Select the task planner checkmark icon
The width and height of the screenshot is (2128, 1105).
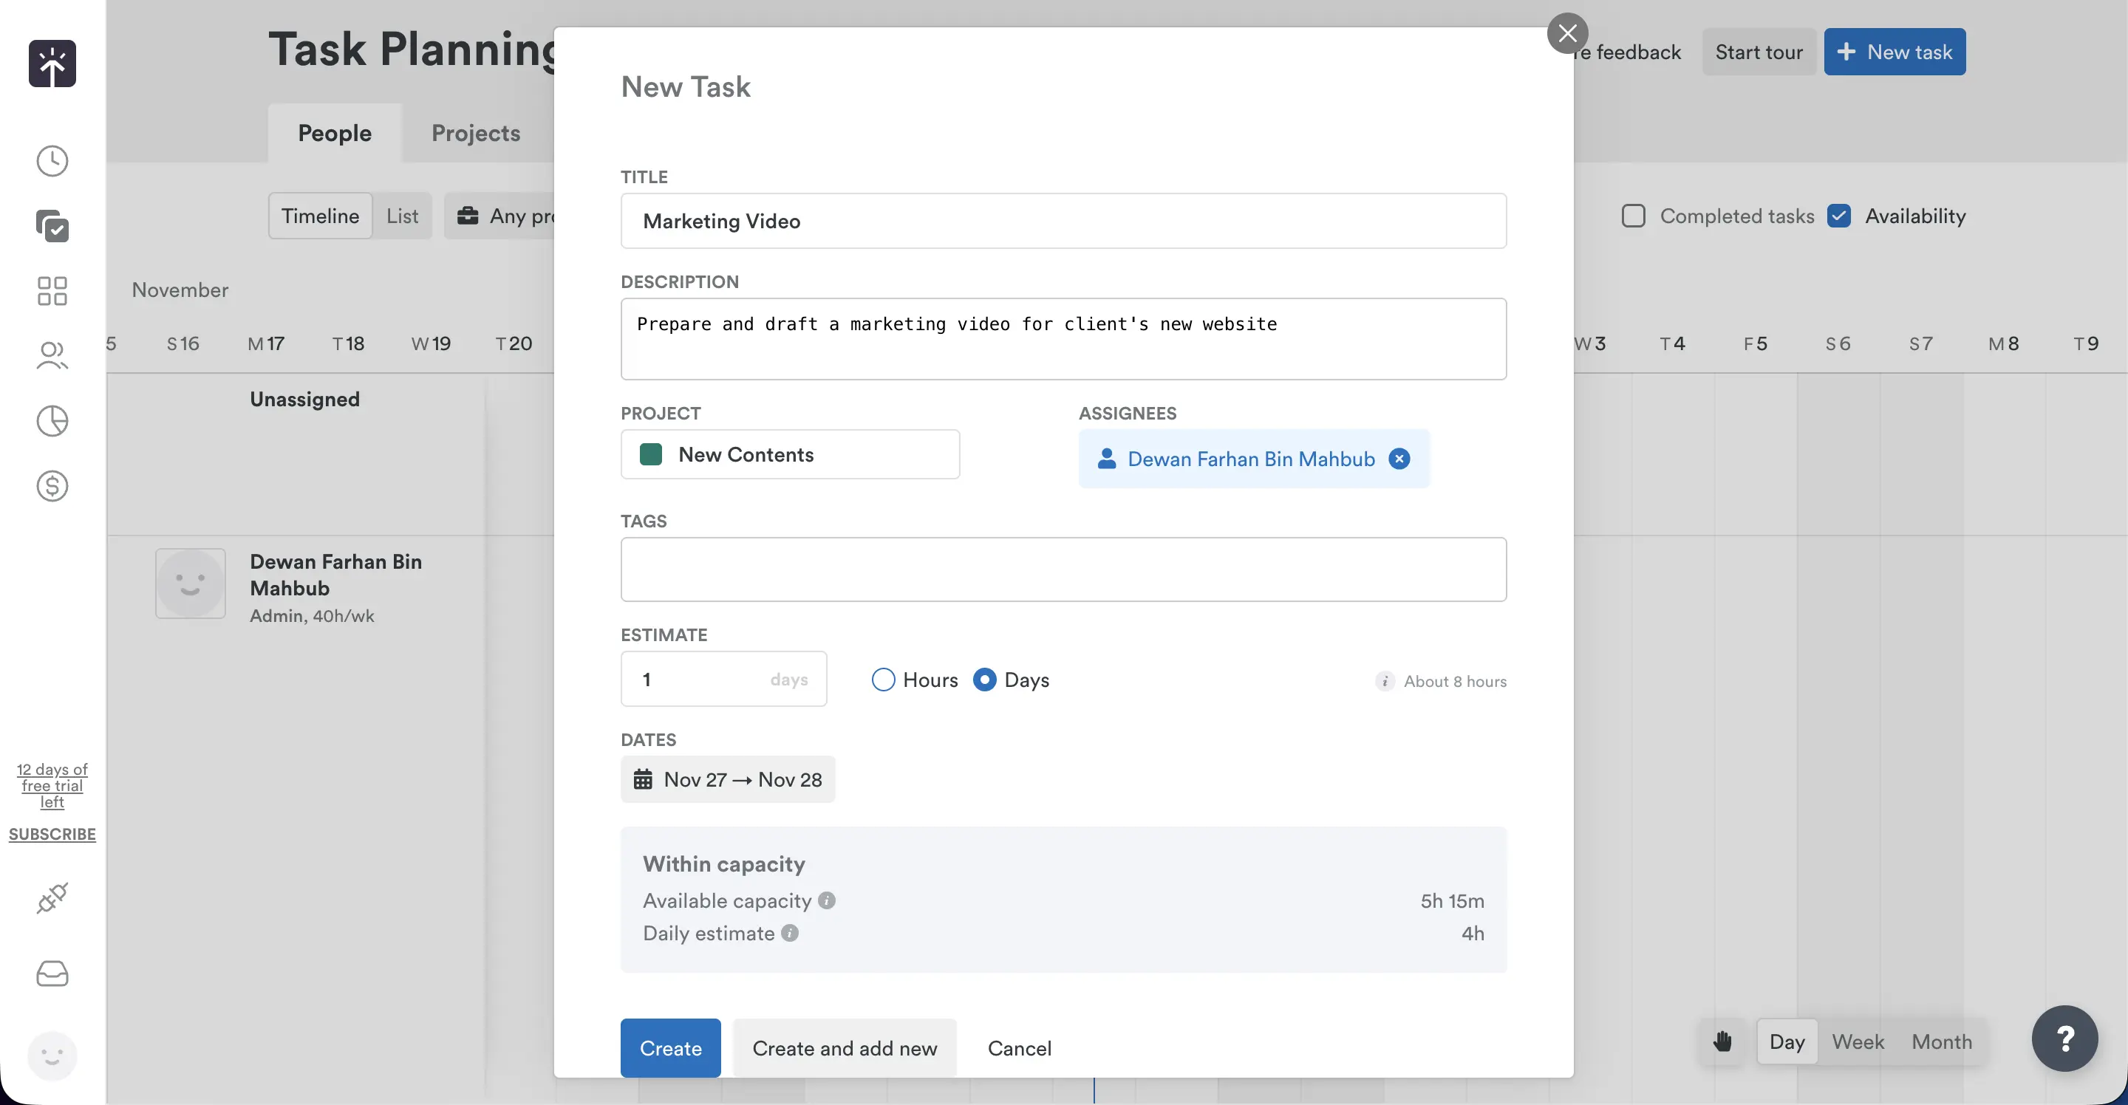[x=52, y=225]
